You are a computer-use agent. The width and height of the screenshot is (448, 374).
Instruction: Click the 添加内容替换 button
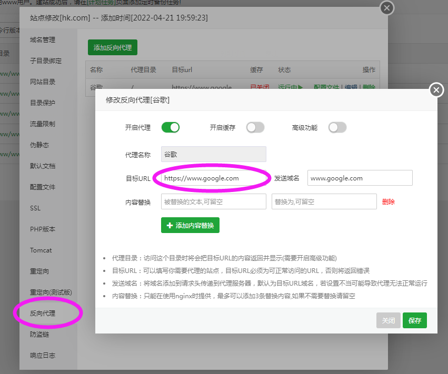tap(190, 225)
